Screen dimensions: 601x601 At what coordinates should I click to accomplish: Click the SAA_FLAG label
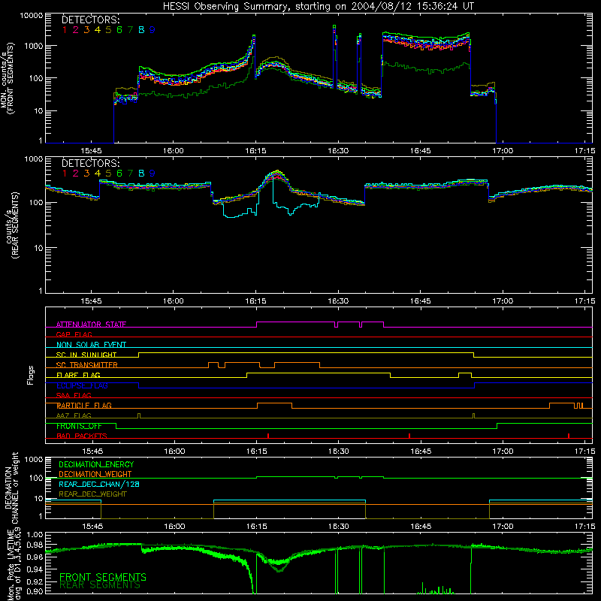point(74,395)
